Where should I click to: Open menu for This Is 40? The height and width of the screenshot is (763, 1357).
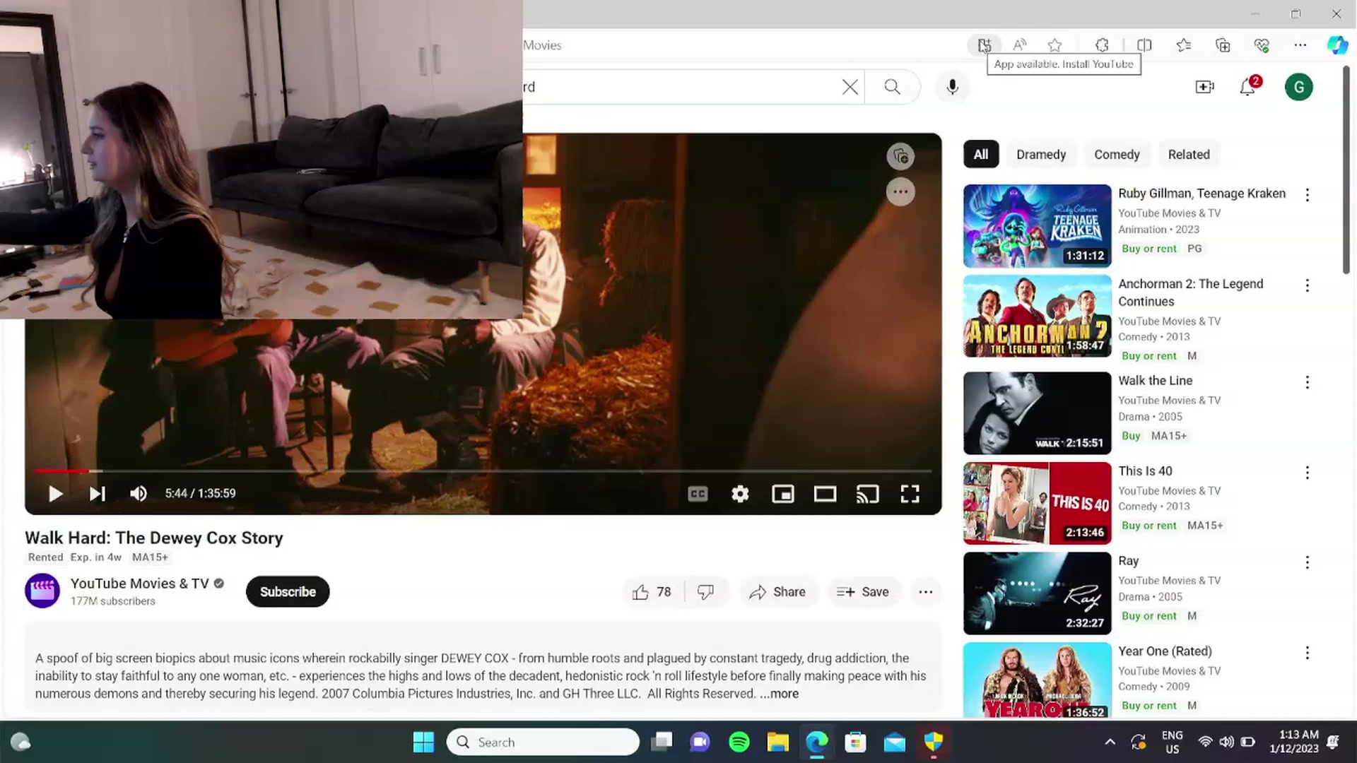click(x=1308, y=473)
